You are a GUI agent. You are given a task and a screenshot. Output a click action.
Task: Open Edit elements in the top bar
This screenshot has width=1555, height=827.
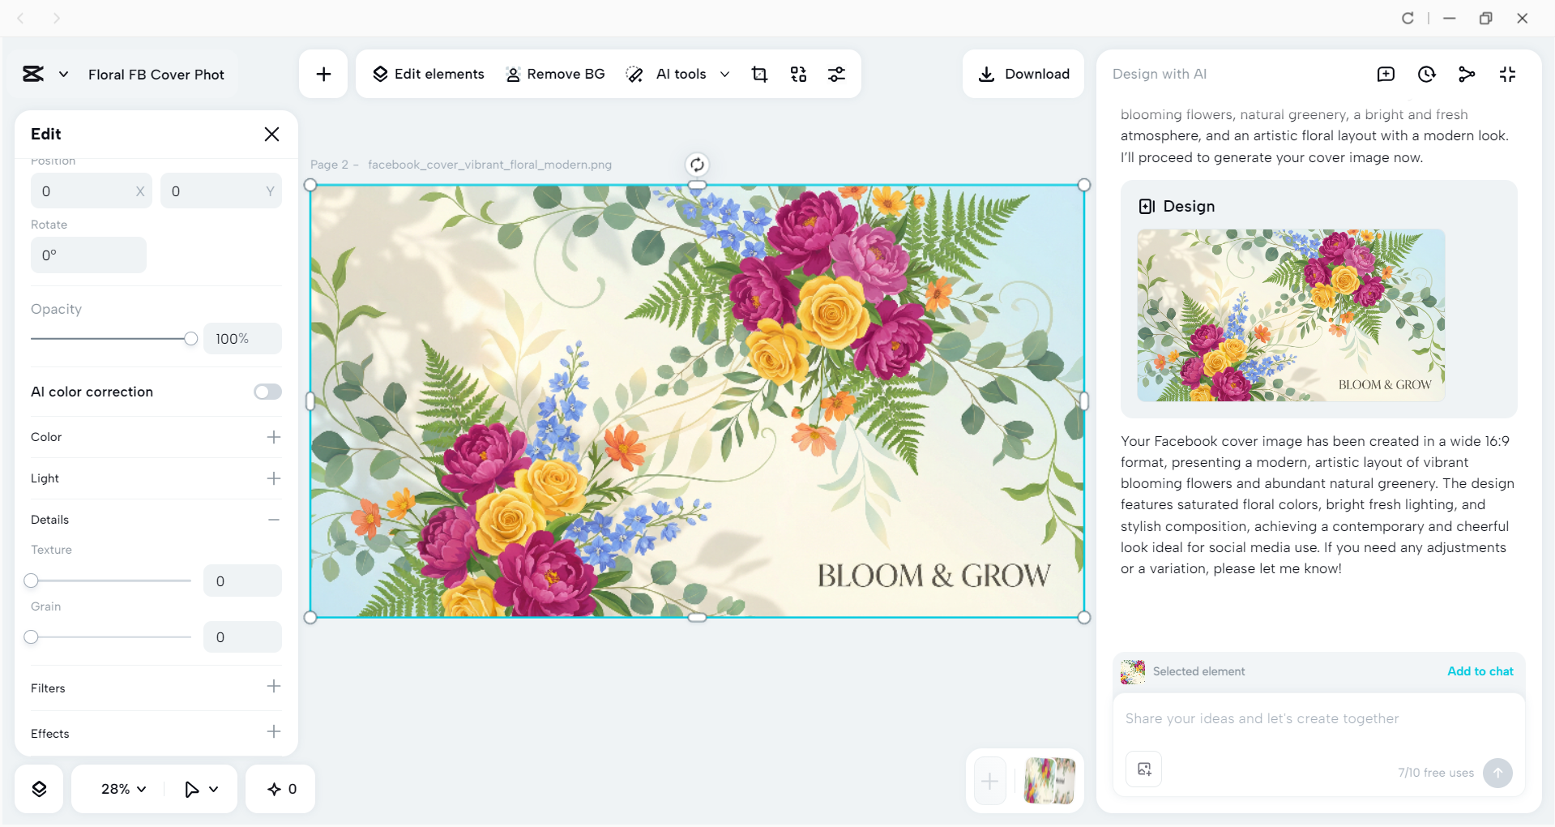[x=428, y=74]
